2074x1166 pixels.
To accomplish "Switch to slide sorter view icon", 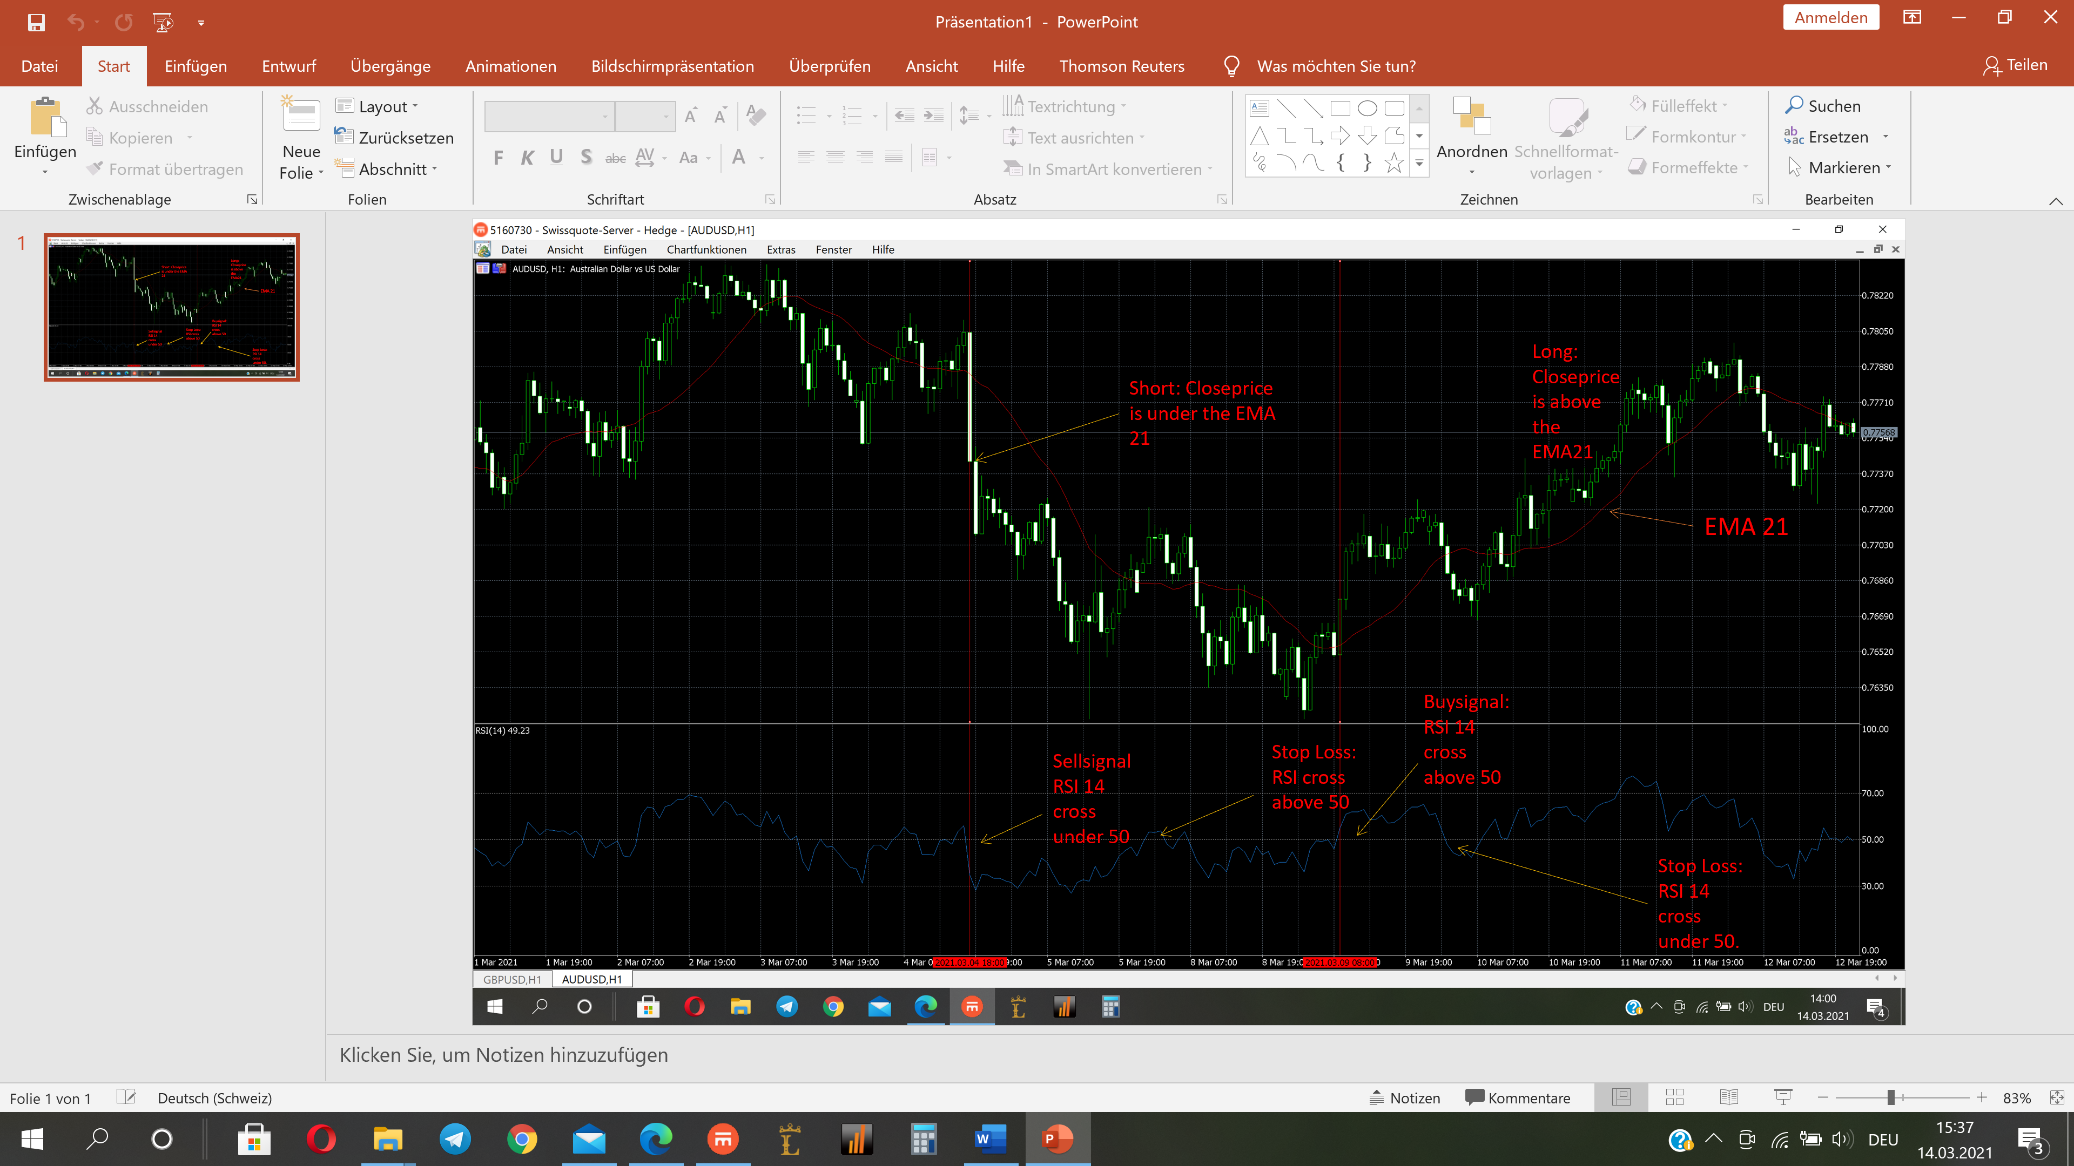I will tap(1675, 1097).
